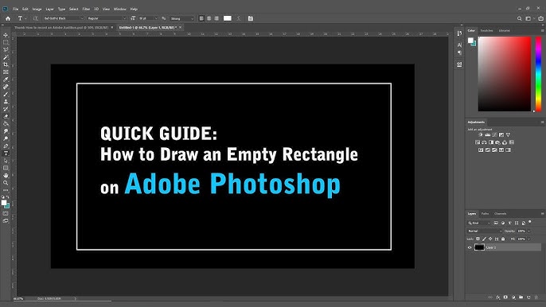The height and width of the screenshot is (307, 546).
Task: Toggle the layer filter on/off switch
Action: coord(530,222)
